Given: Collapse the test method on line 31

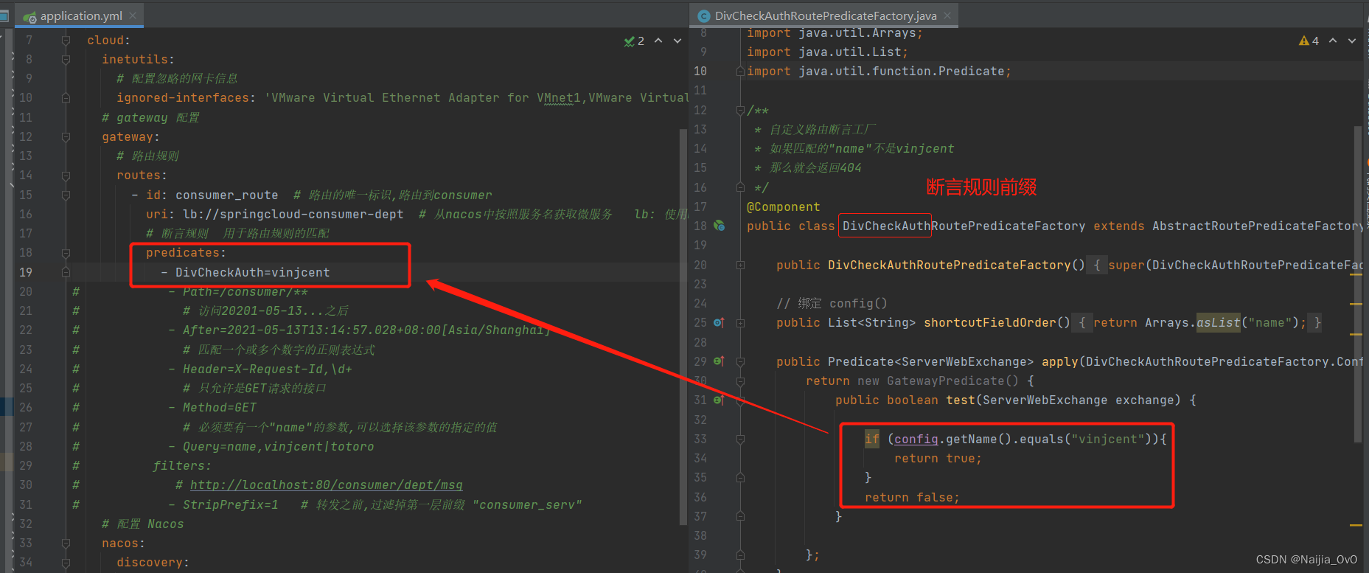Looking at the screenshot, I should (x=740, y=400).
